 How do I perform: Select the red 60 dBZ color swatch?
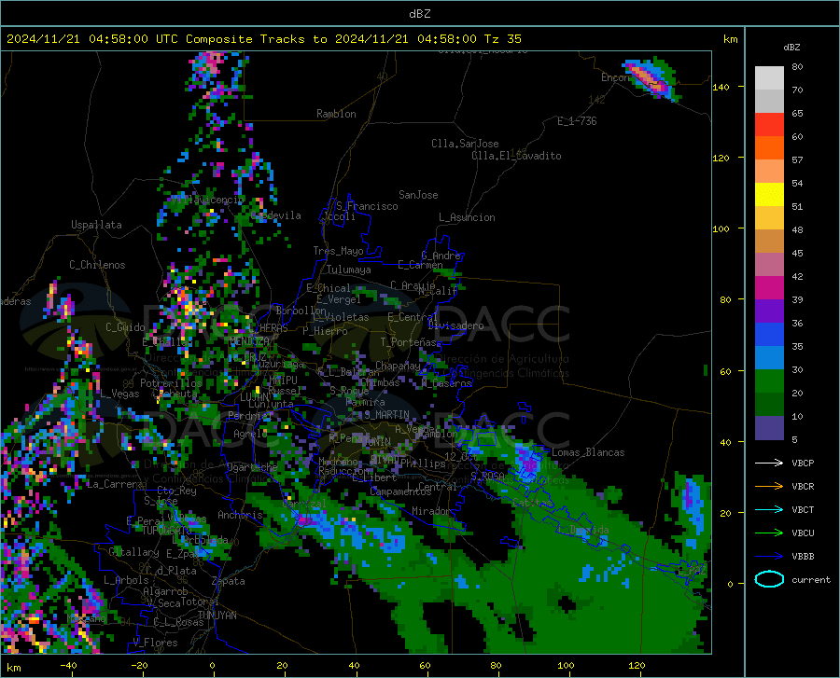click(x=769, y=125)
